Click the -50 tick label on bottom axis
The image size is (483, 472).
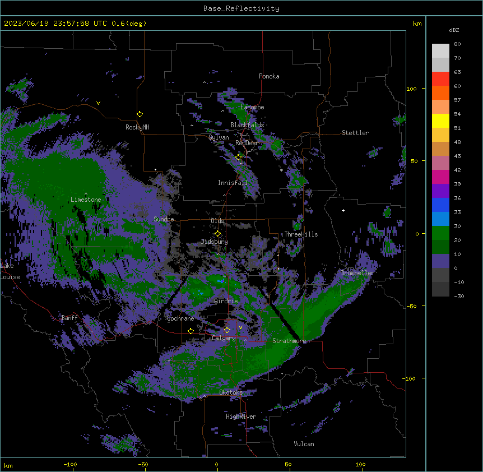[x=143, y=465]
